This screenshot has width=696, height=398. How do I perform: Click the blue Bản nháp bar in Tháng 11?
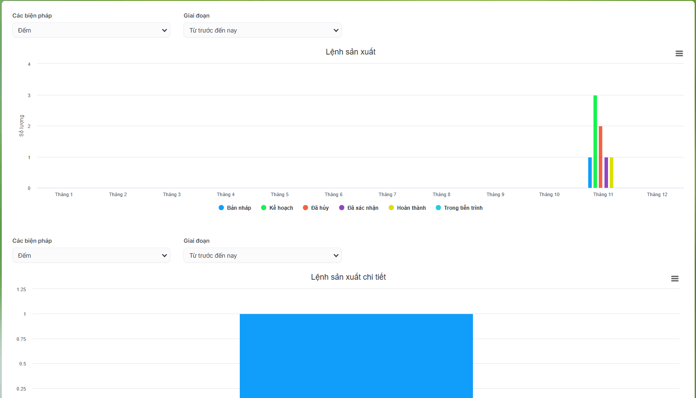pyautogui.click(x=590, y=172)
